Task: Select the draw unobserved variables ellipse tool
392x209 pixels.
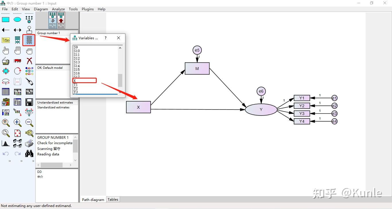Action: (18, 19)
